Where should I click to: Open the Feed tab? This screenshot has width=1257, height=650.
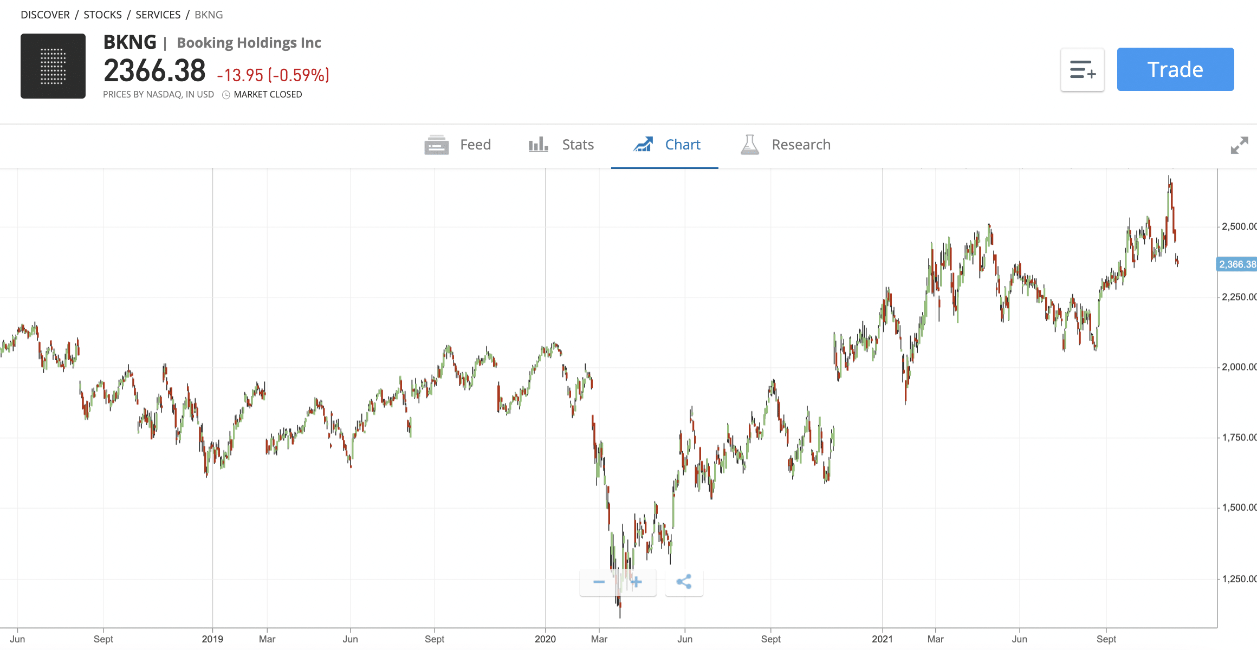458,145
